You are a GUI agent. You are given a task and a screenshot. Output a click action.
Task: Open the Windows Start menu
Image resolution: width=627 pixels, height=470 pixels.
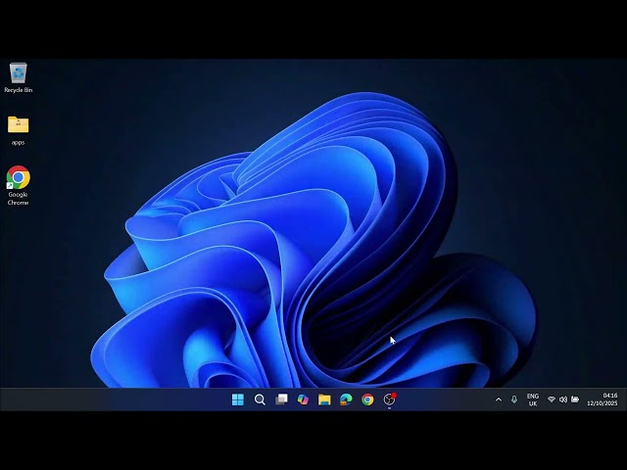click(238, 399)
